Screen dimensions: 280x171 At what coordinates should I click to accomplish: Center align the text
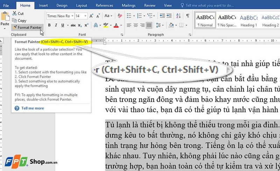tap(136, 25)
